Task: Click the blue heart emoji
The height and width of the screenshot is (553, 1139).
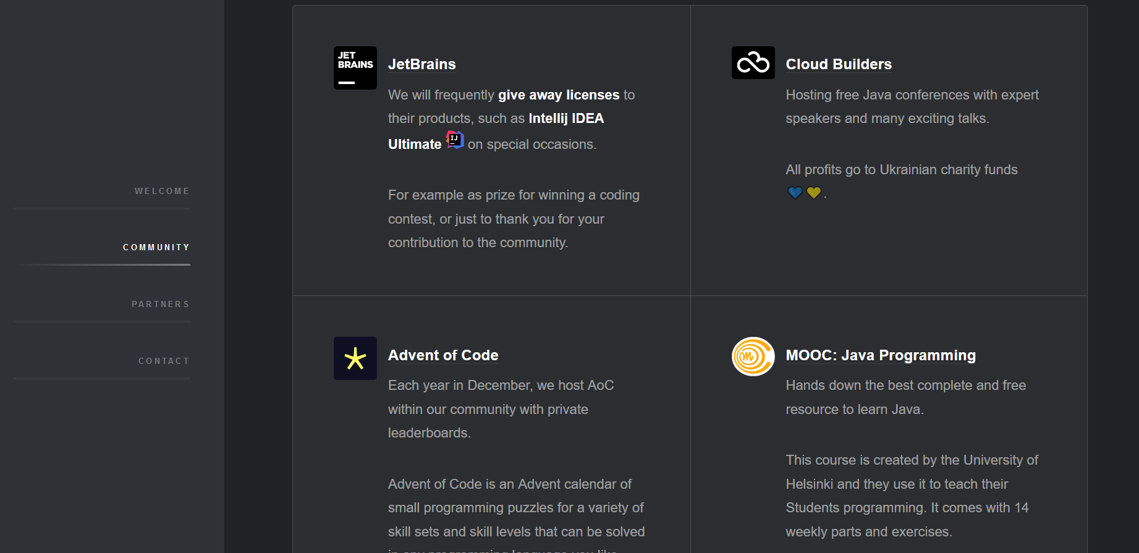Action: click(x=795, y=193)
